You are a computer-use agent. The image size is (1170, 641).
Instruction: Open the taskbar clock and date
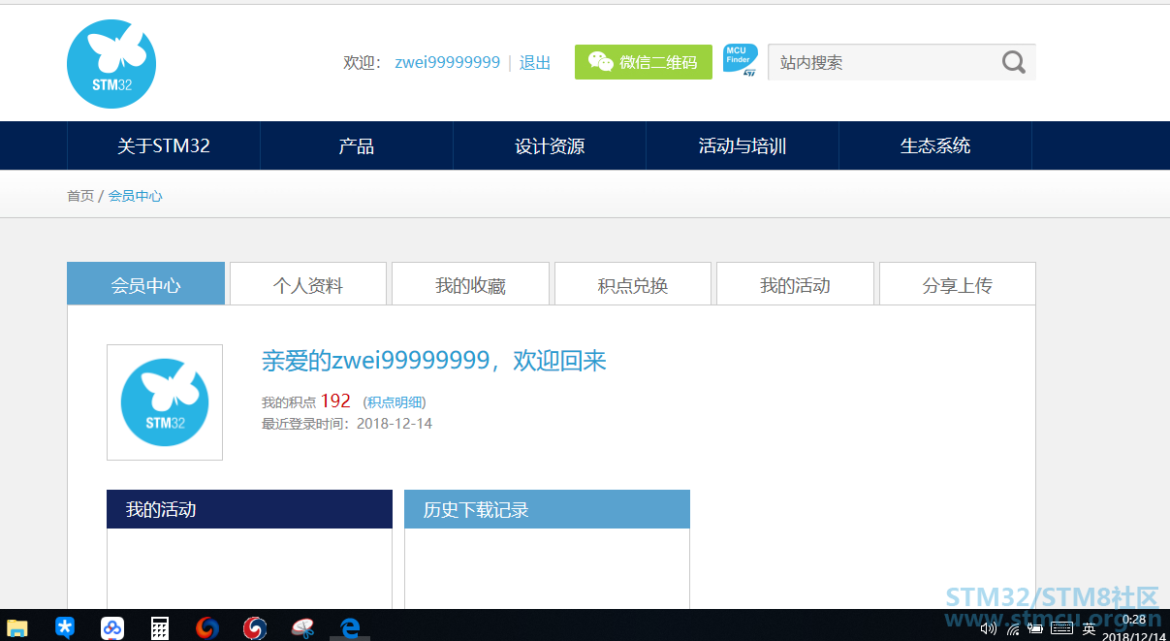coord(1133,627)
